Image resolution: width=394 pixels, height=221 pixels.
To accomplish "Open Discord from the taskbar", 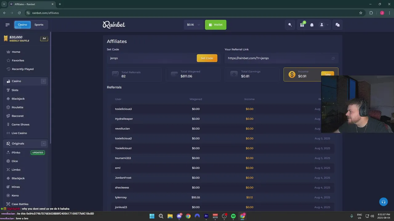I will (x=179, y=216).
